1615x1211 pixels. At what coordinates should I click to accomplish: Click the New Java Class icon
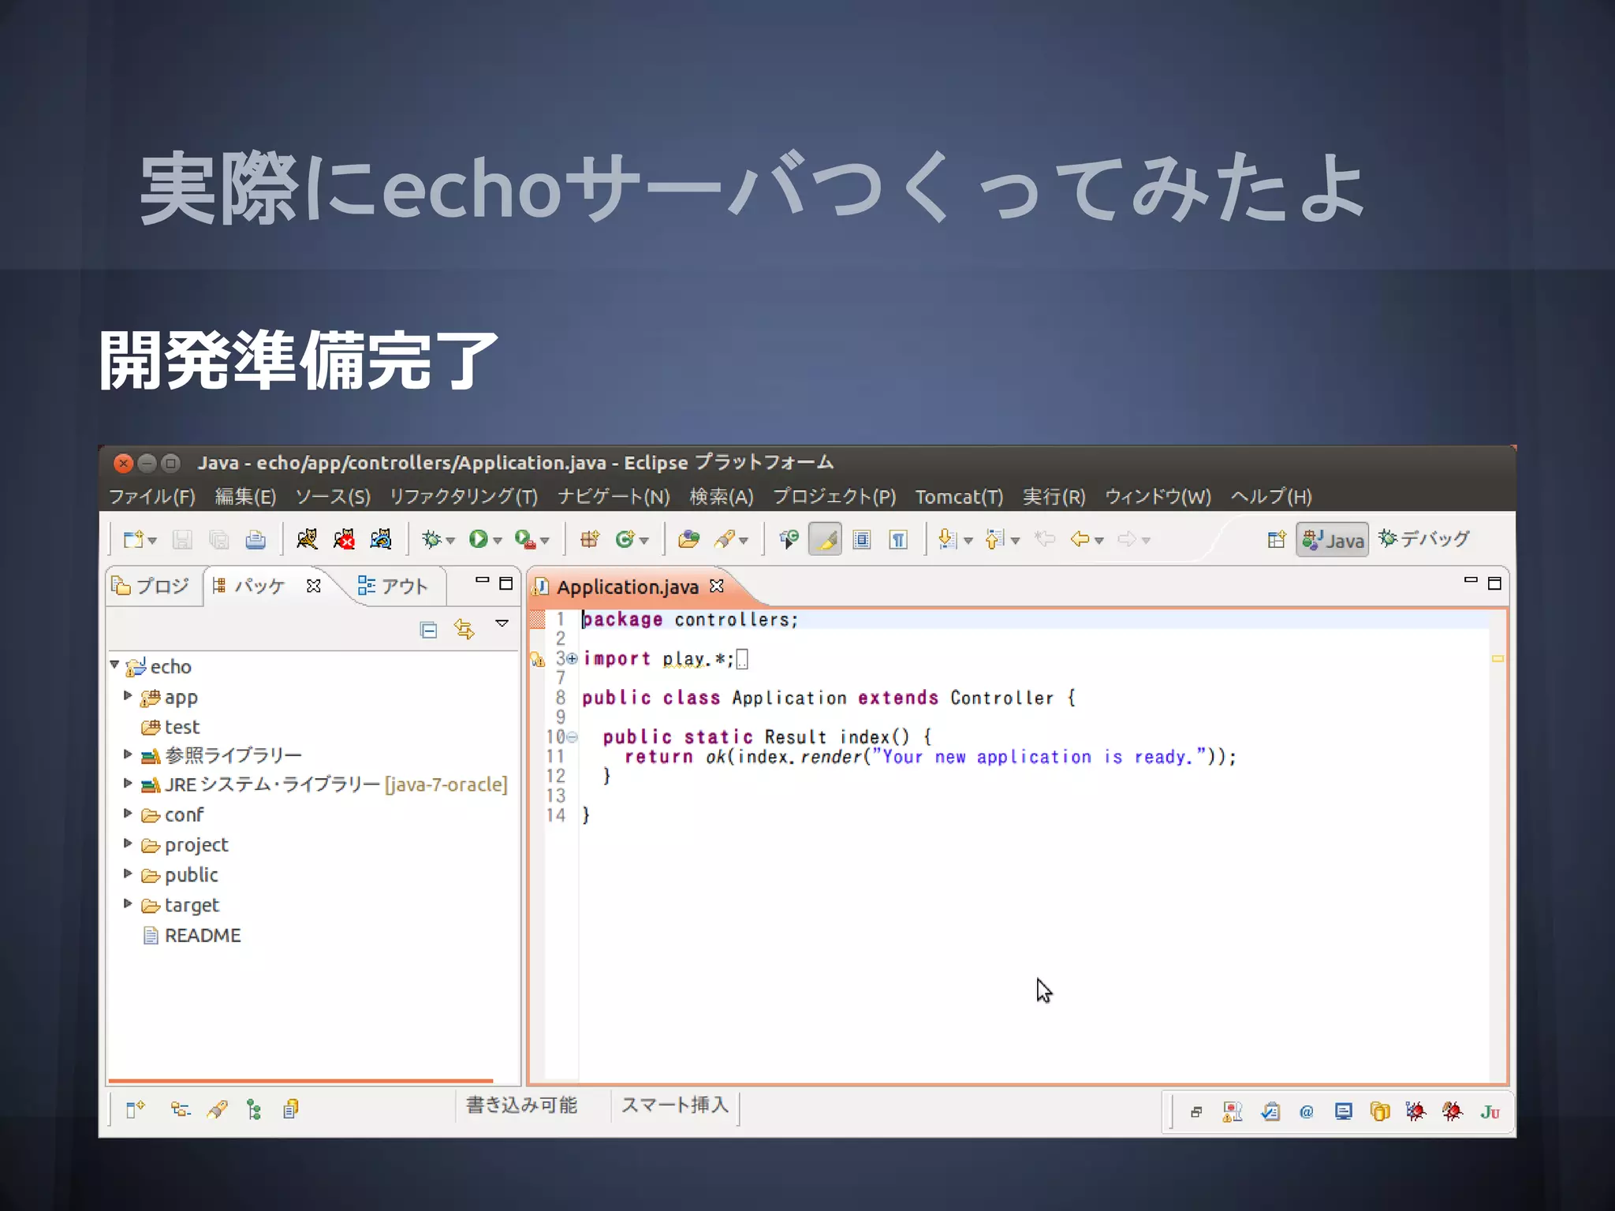click(625, 538)
